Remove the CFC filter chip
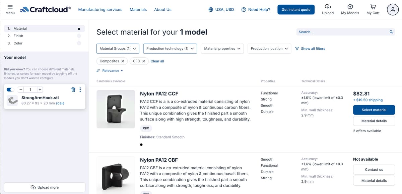Image resolution: width=402 pixels, height=194 pixels. pyautogui.click(x=143, y=61)
